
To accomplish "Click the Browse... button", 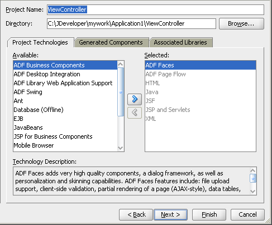I will pos(241,23).
